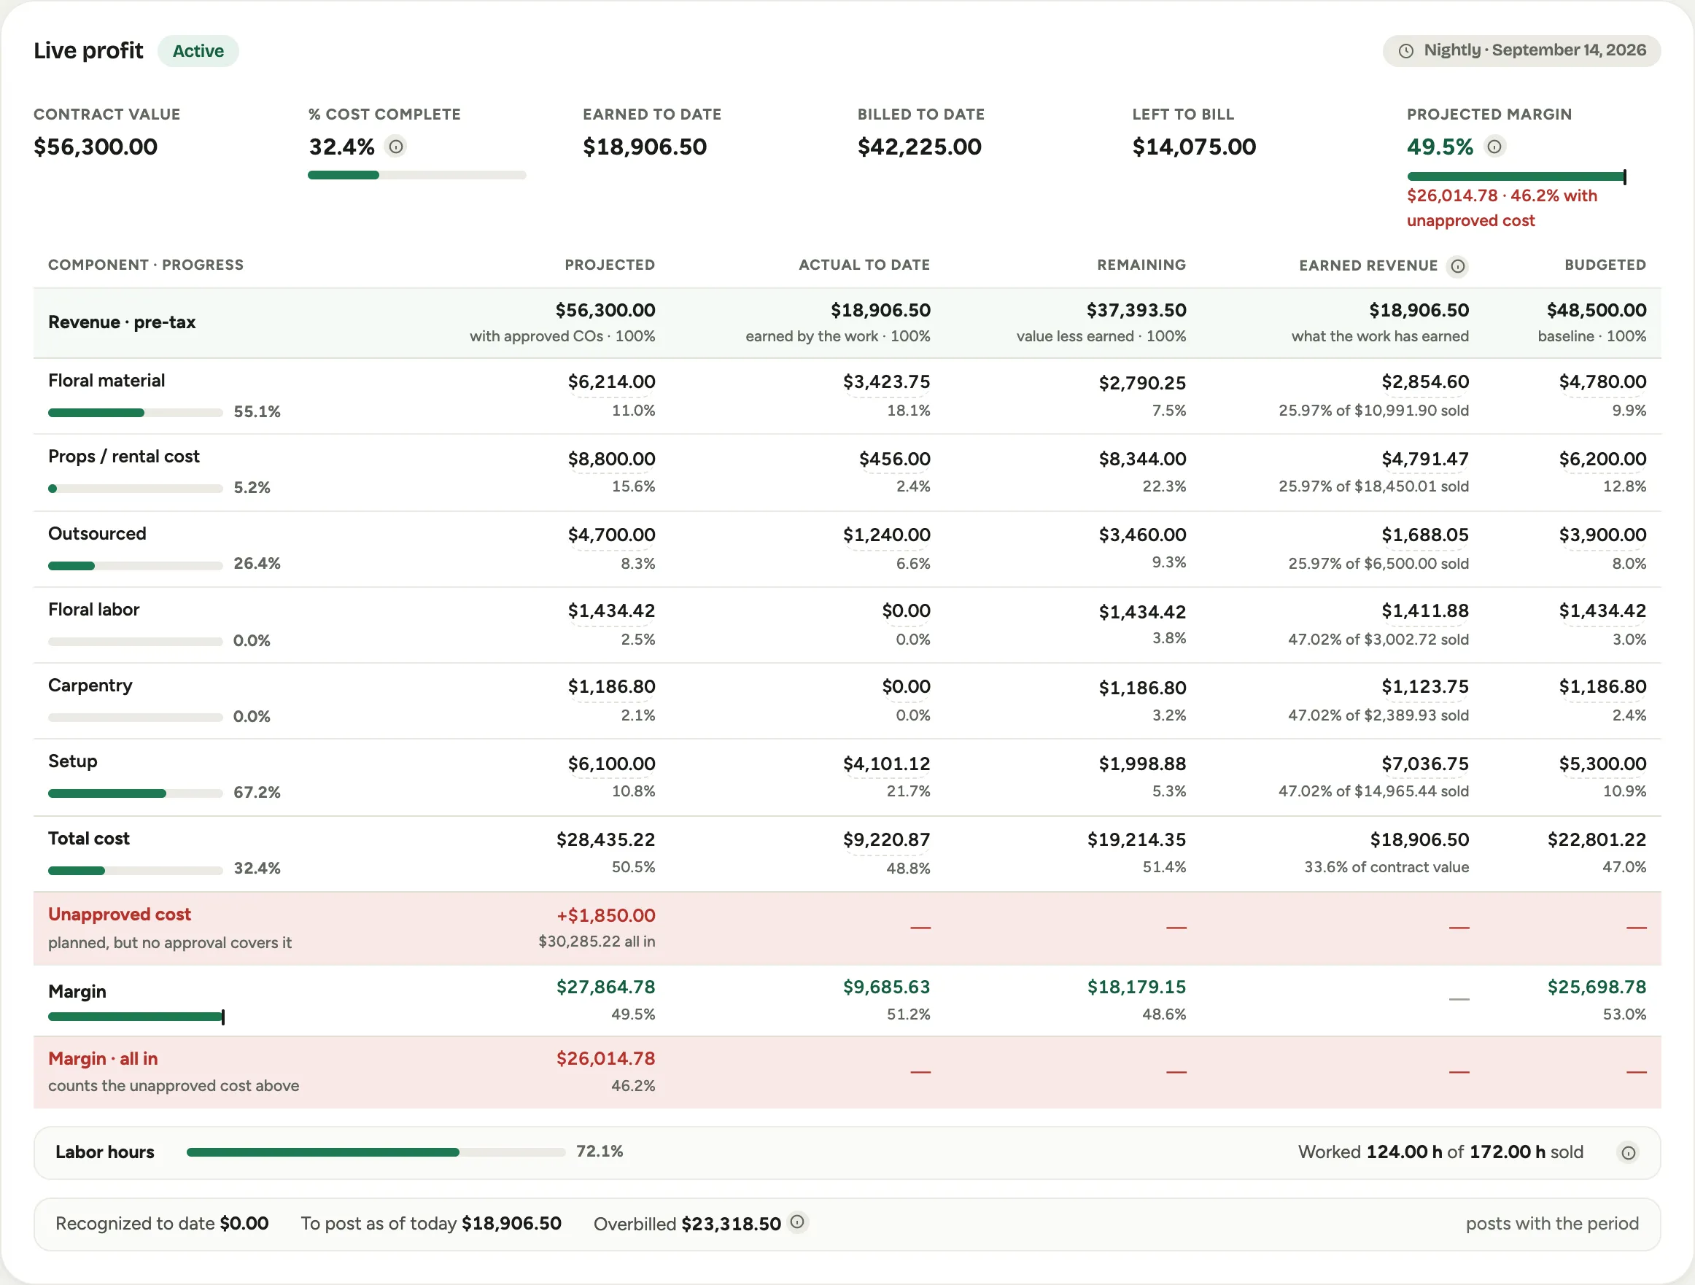Click Floral material actual $3,423.75

coord(887,381)
